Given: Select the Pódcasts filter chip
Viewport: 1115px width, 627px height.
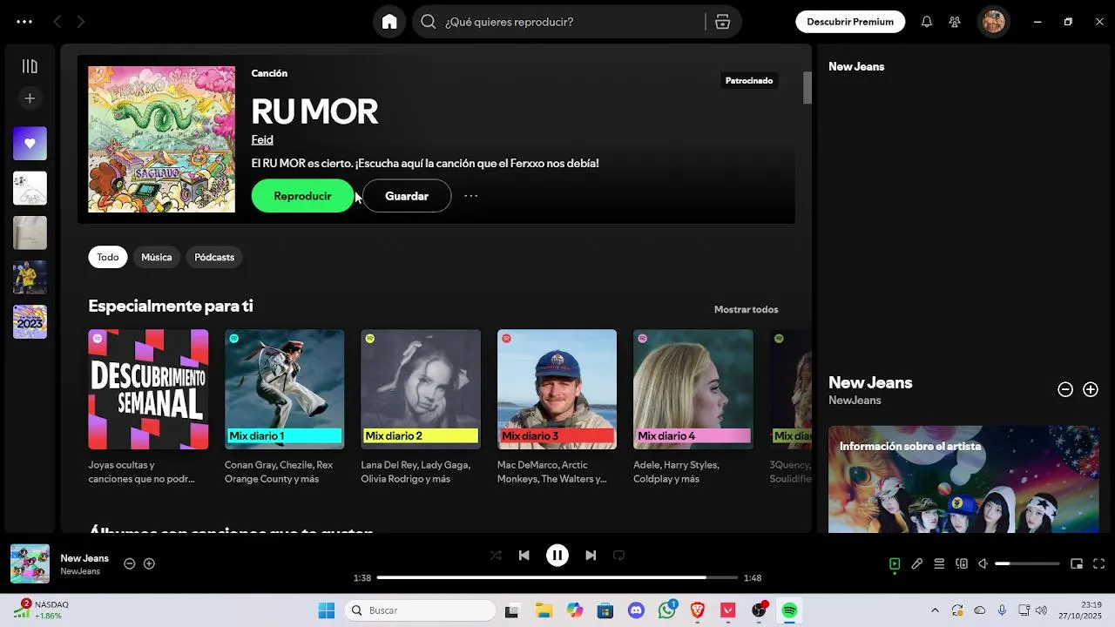Looking at the screenshot, I should pos(214,257).
